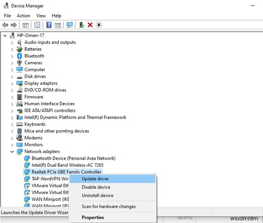263x223 pixels.
Task: Click the Forward arrow toolbar icon
Action: pos(14,25)
